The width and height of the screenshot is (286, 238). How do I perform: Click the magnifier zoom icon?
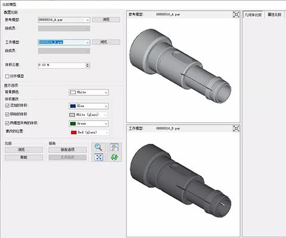(98, 147)
